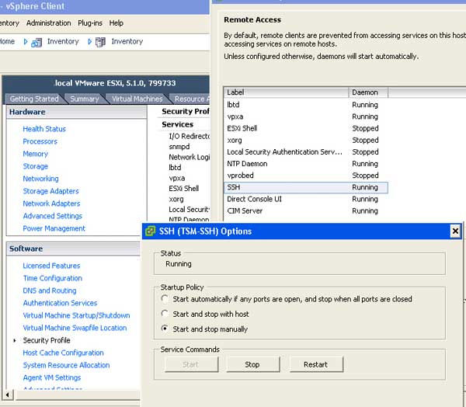The height and width of the screenshot is (407, 466).
Task: Click ESXi Shell in Security Profile services list
Action: [183, 189]
